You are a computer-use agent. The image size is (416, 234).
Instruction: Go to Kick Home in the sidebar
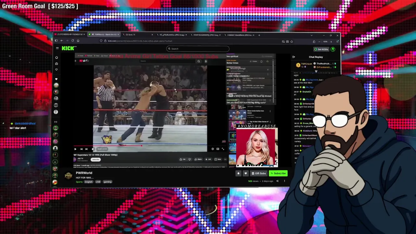point(57,58)
